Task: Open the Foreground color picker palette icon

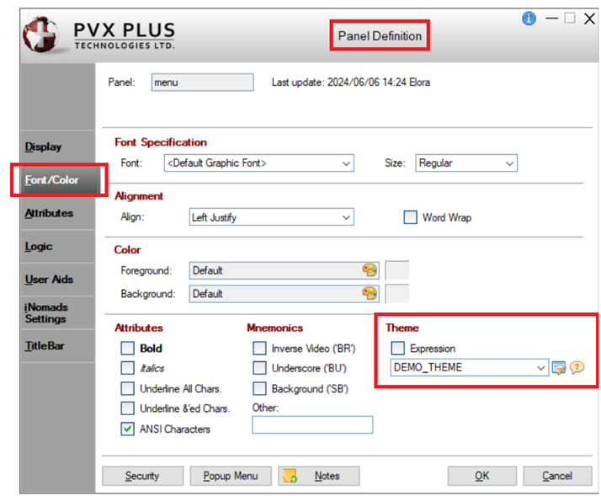Action: click(370, 270)
